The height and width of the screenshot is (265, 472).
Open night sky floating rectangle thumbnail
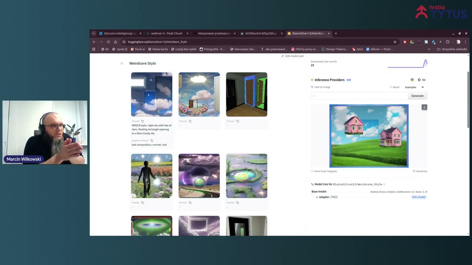152,95
